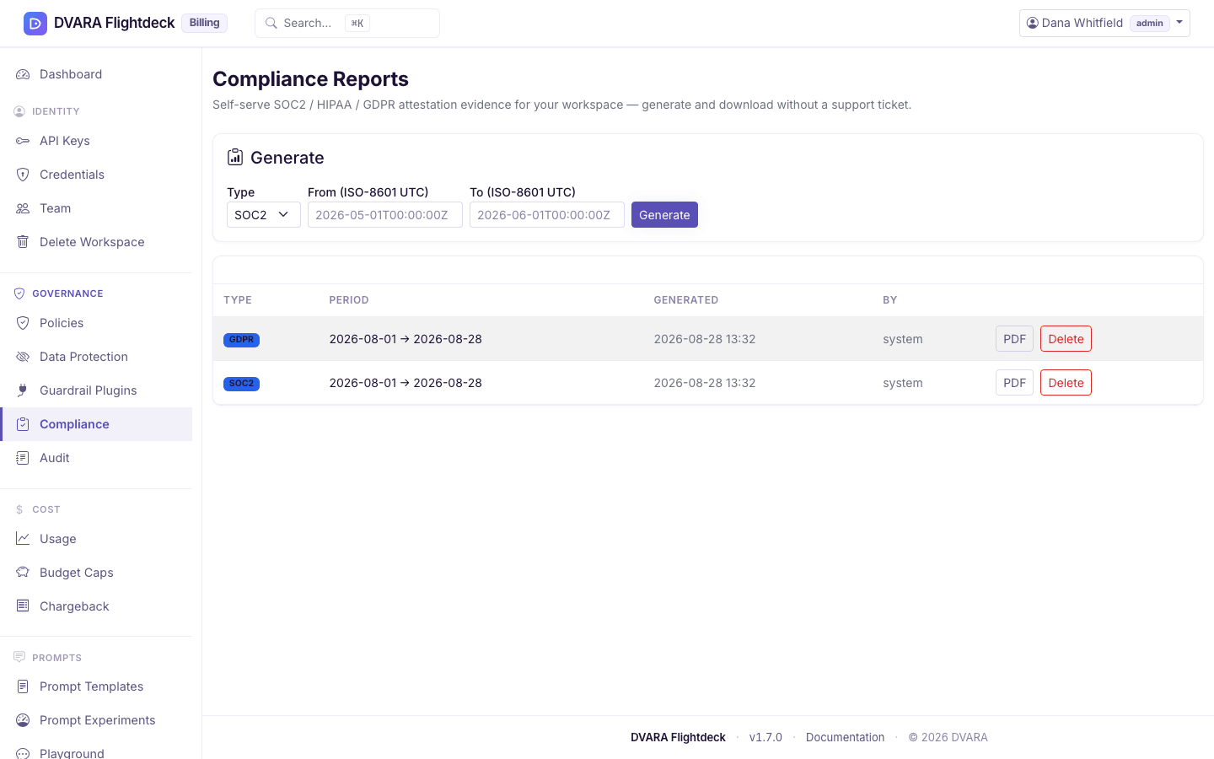
Task: Click the Prompt Experiments icon
Action: tap(23, 720)
